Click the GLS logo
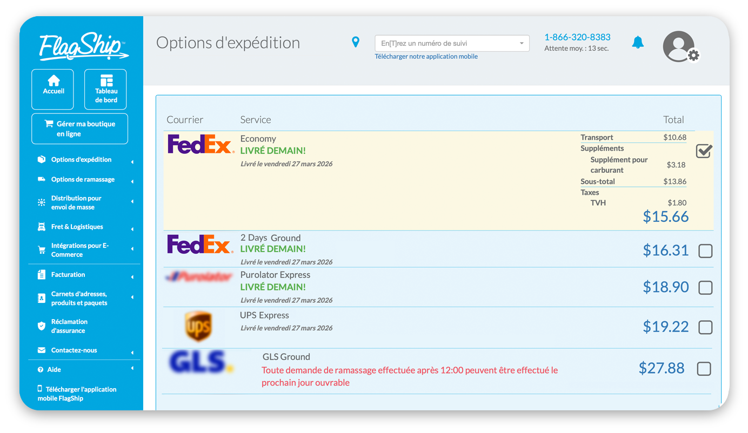This screenshot has height=433, width=748. pyautogui.click(x=201, y=362)
